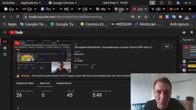Open the Google Chrome app menu in the top panel

pyautogui.click(x=62, y=3)
